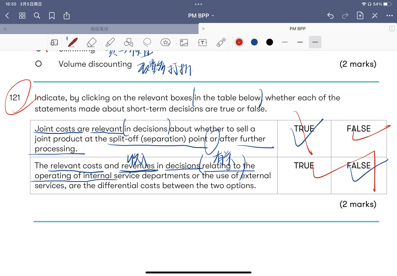
Task: Pick the blue pen color
Action: [254, 42]
